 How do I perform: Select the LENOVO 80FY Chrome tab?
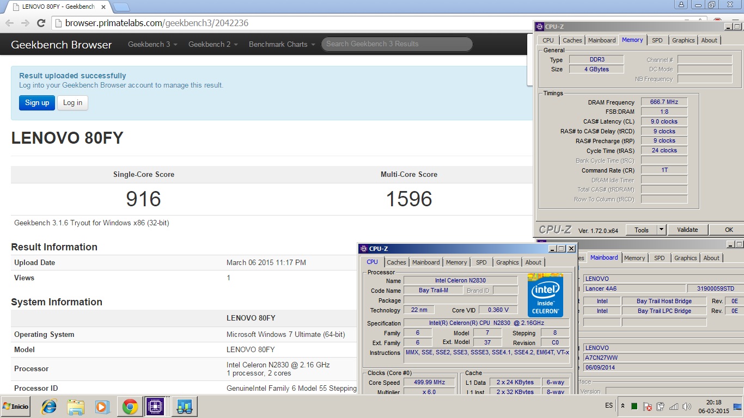tap(57, 7)
